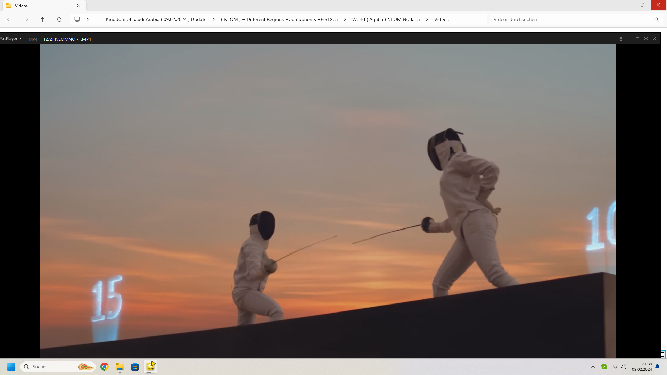The height and width of the screenshot is (375, 667).
Task: Open Google Chrome from taskbar
Action: (x=105, y=367)
